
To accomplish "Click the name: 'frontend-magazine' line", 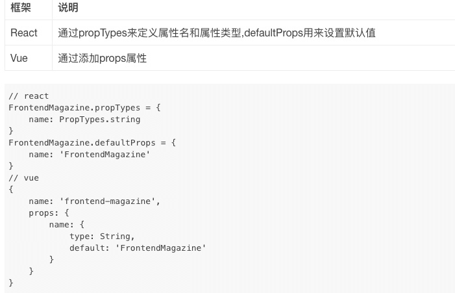I will tap(94, 201).
